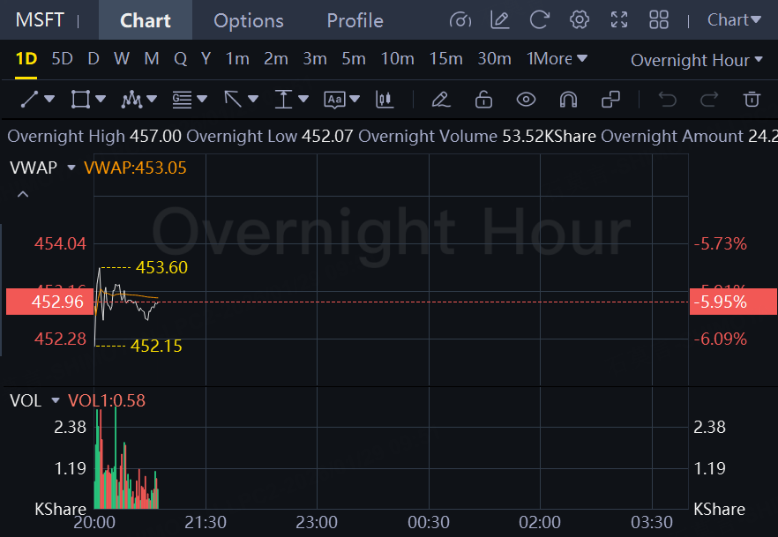This screenshot has width=778, height=537.
Task: Select the 5D timeframe
Action: click(x=62, y=59)
